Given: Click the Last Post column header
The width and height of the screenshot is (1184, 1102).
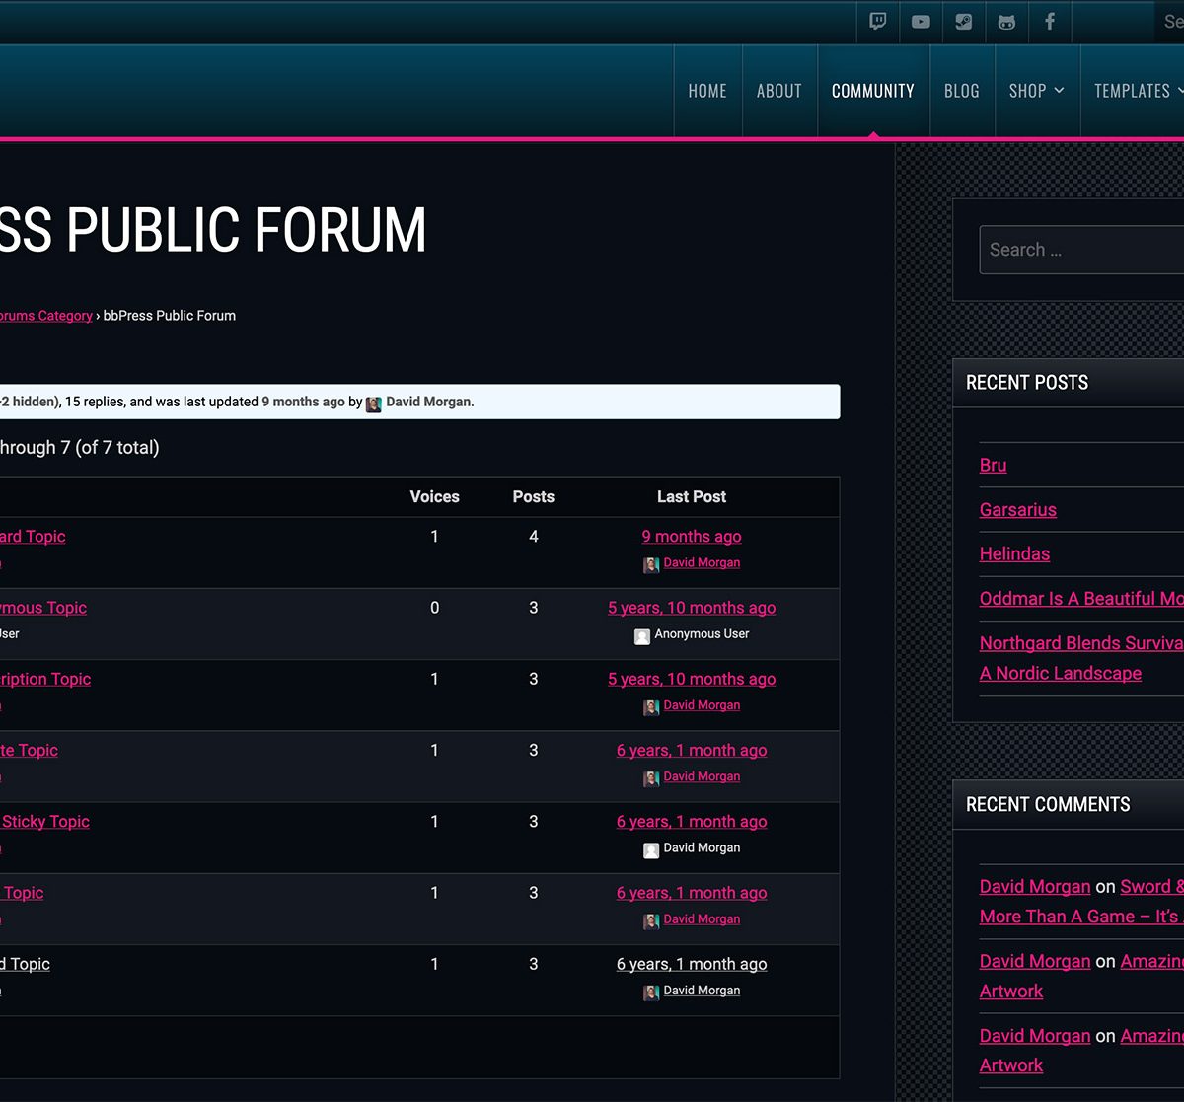Looking at the screenshot, I should point(692,497).
